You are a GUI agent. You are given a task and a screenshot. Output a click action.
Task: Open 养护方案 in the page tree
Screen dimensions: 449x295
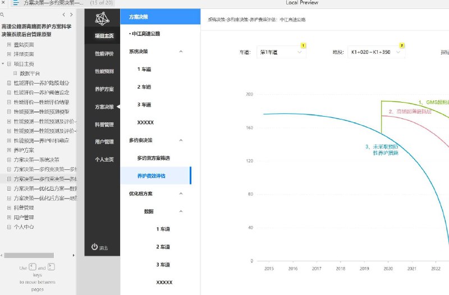(x=24, y=150)
